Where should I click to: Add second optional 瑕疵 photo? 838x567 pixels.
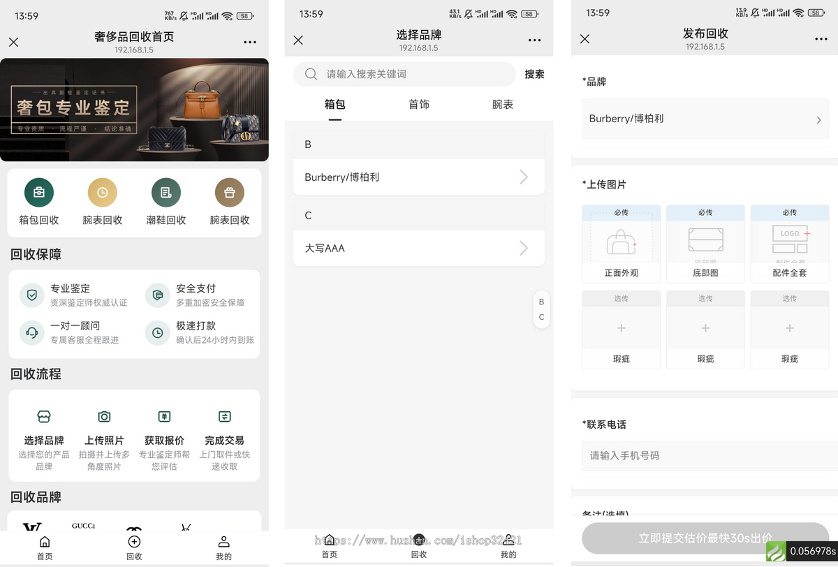click(x=705, y=329)
